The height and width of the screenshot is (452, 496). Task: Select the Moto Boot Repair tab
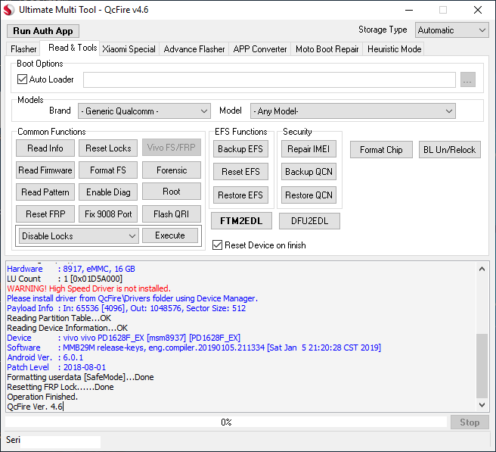327,49
